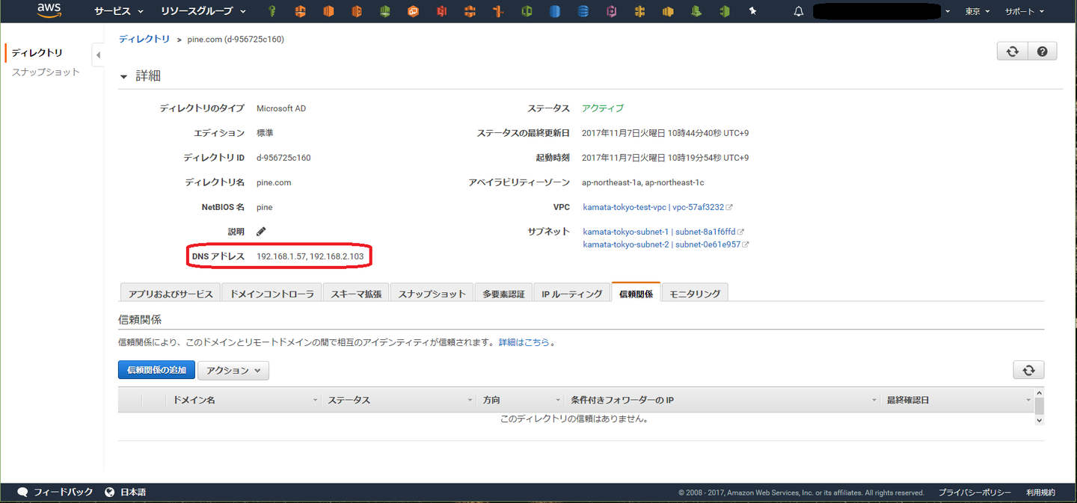Open the solid blue RDS cylinder shortcut

coord(555,11)
